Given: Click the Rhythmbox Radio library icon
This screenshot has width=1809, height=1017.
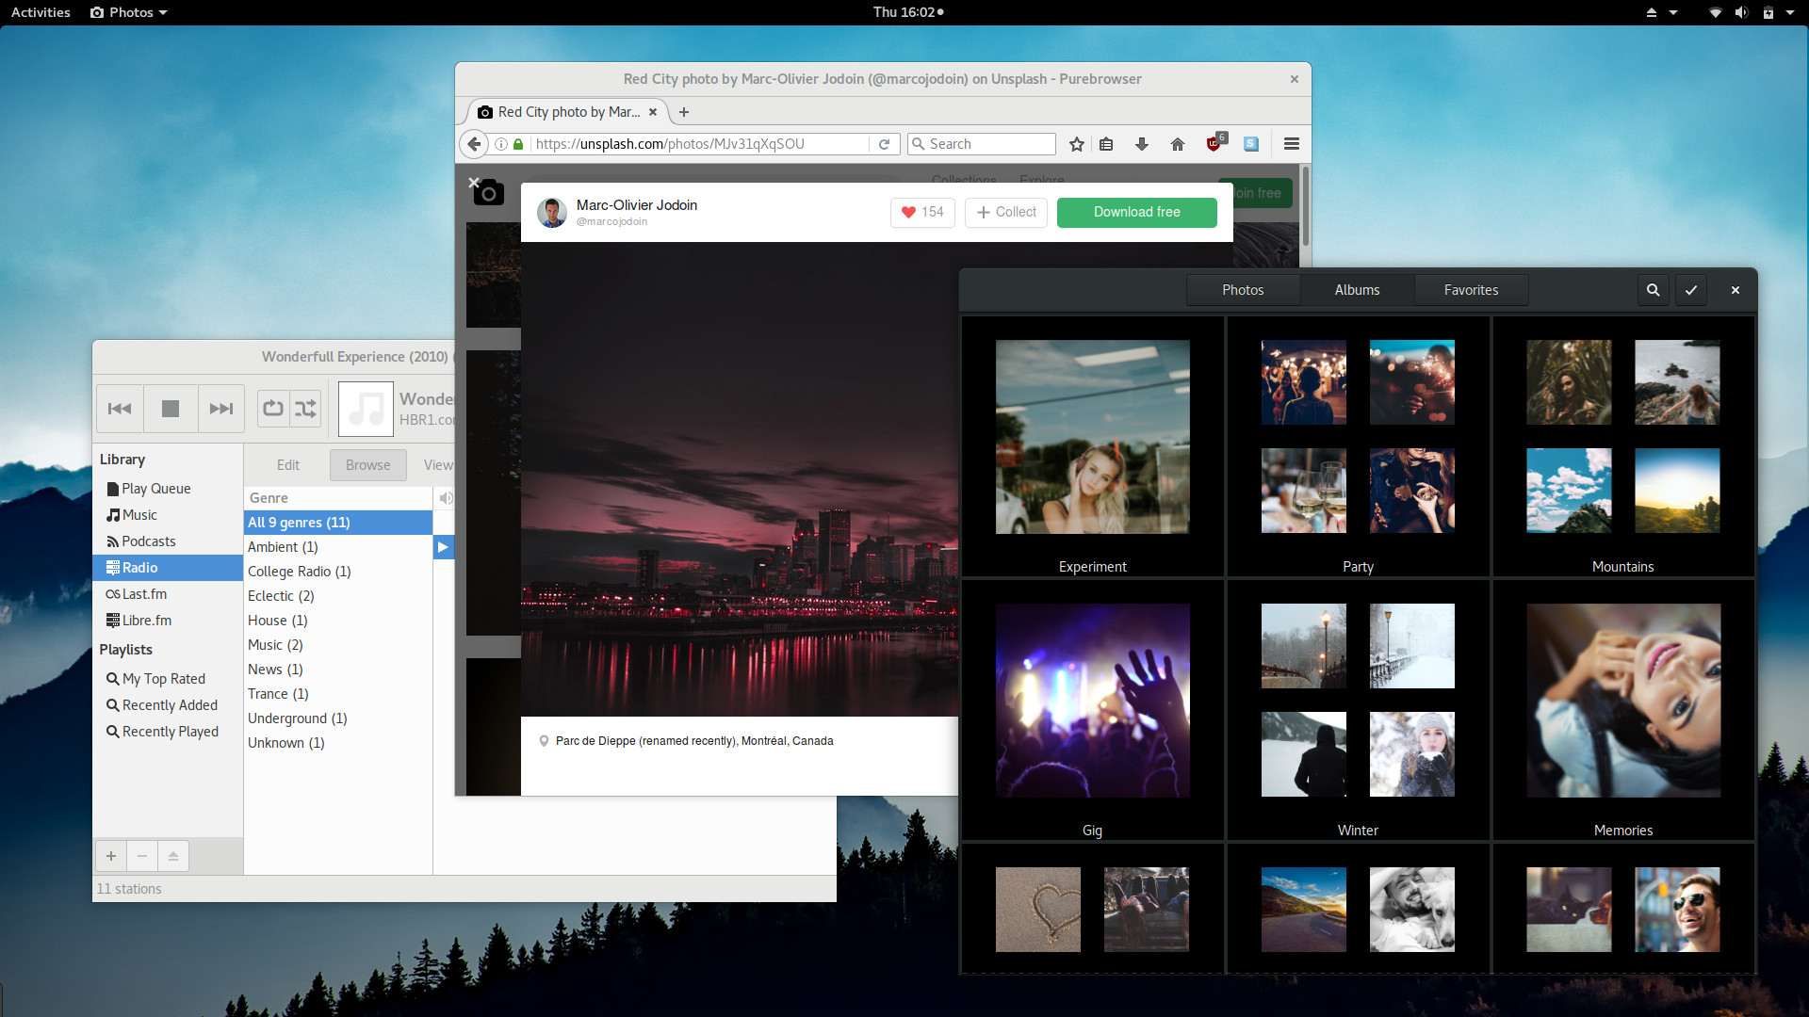Looking at the screenshot, I should [112, 568].
